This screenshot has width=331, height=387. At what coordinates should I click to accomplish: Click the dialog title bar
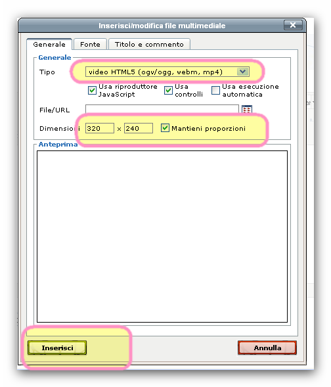pyautogui.click(x=162, y=26)
